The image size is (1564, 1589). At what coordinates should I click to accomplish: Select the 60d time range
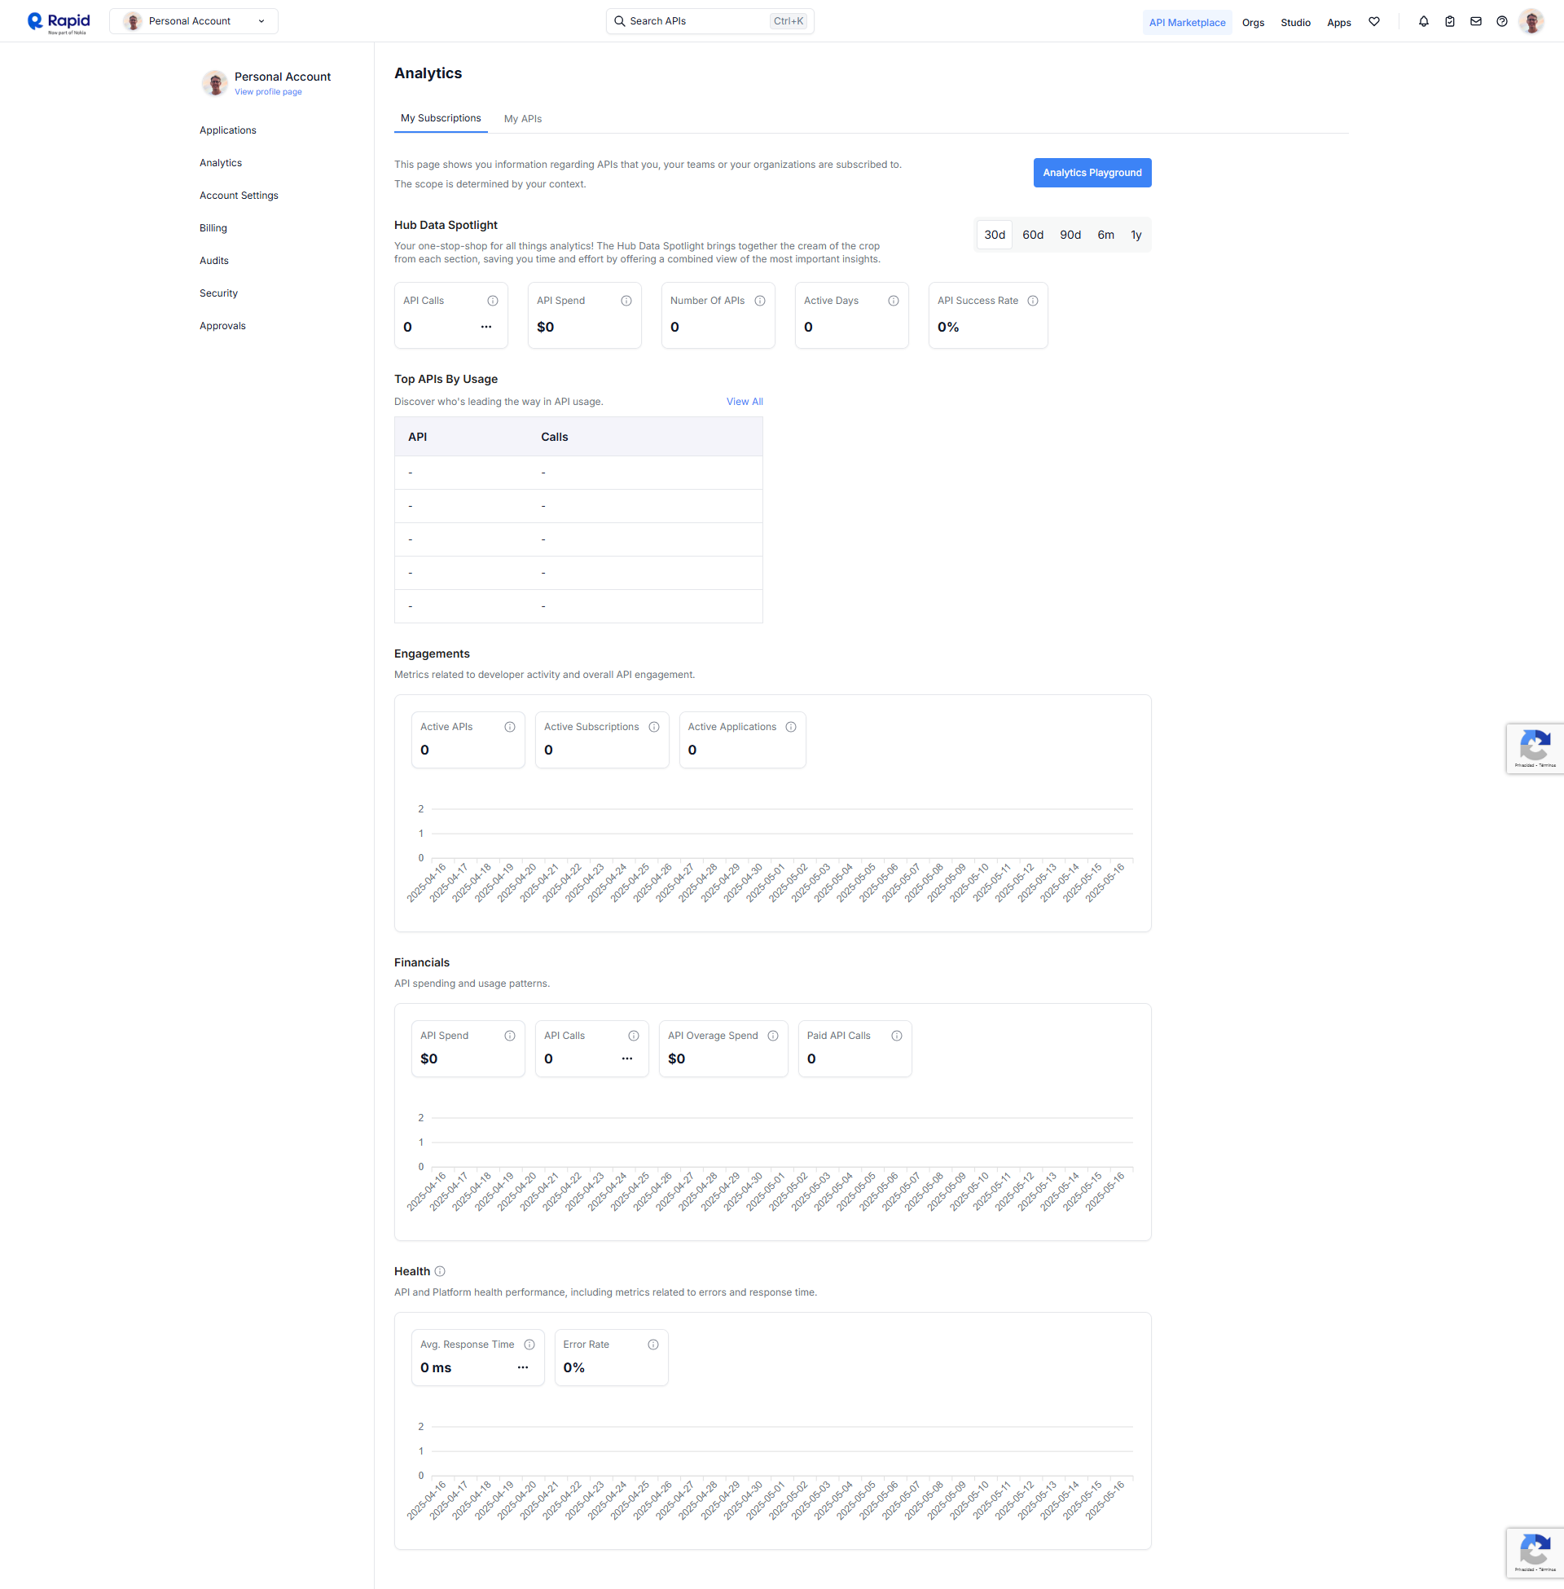pos(1033,235)
